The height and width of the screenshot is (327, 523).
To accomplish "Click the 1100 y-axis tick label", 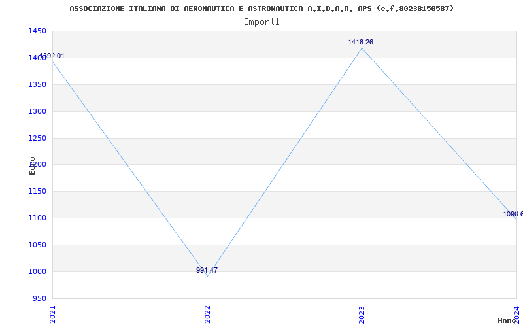I will (37, 218).
